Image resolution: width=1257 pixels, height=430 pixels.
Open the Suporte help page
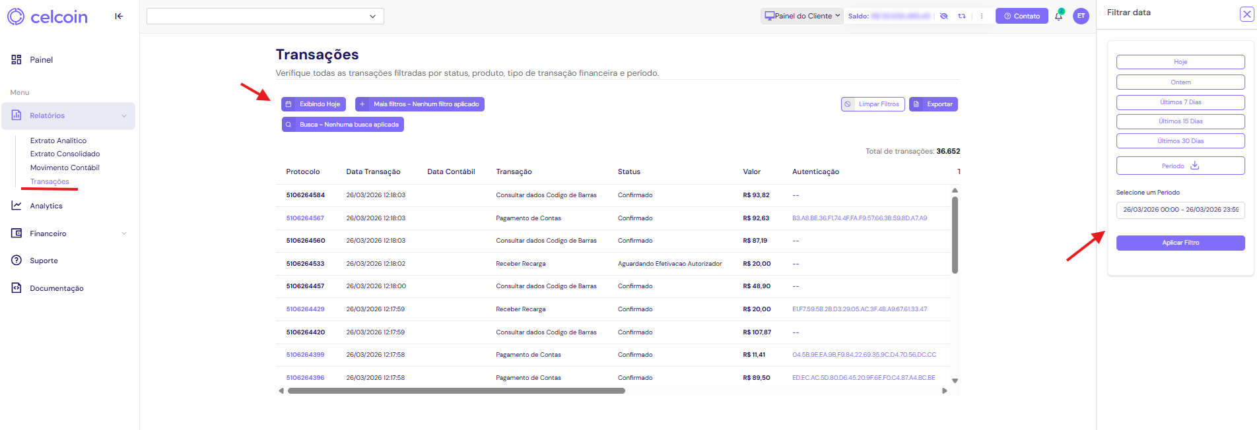click(44, 261)
